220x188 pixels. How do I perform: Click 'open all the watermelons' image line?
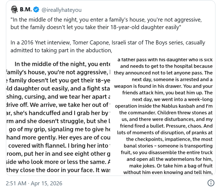169,159
